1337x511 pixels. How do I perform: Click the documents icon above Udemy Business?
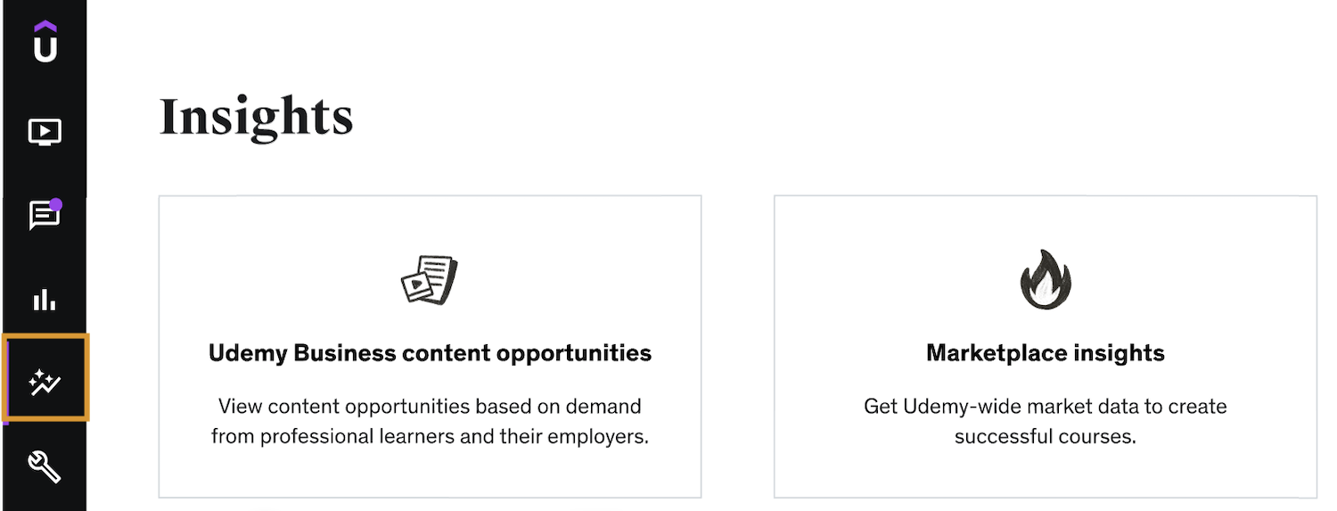tap(429, 279)
